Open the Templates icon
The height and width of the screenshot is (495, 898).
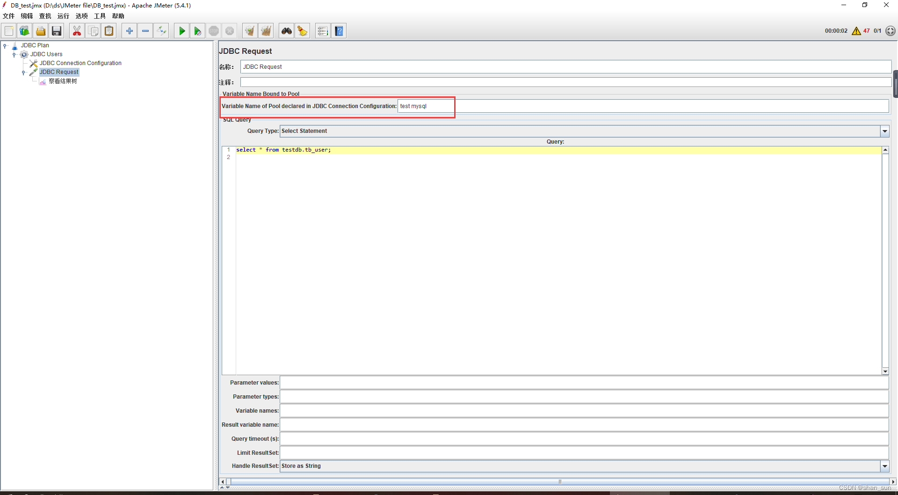(25, 31)
